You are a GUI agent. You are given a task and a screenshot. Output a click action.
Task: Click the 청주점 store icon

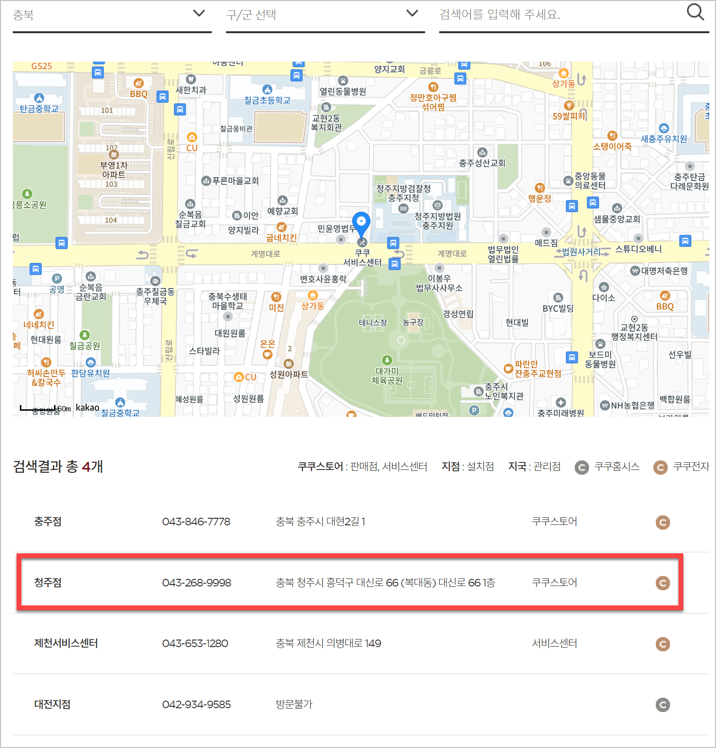coord(662,583)
